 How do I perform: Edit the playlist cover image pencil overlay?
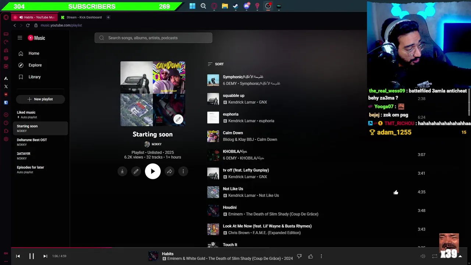(178, 119)
